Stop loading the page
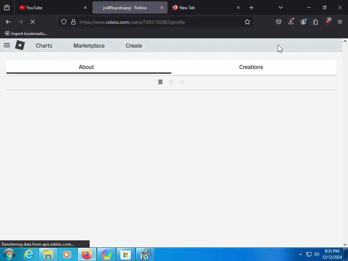Image resolution: width=348 pixels, height=261 pixels. pos(33,22)
